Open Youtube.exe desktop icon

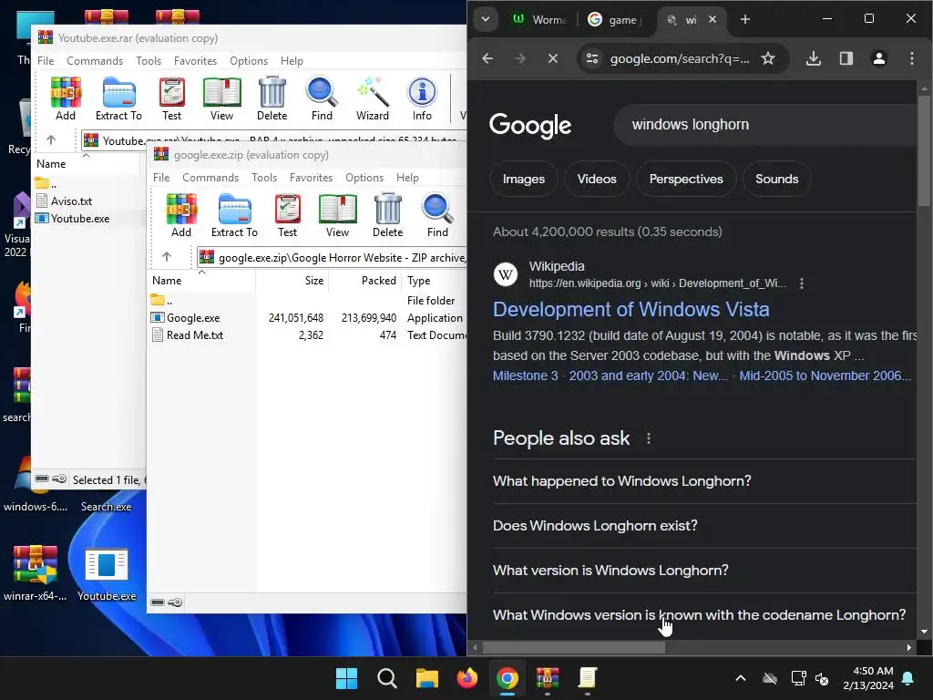click(x=107, y=574)
